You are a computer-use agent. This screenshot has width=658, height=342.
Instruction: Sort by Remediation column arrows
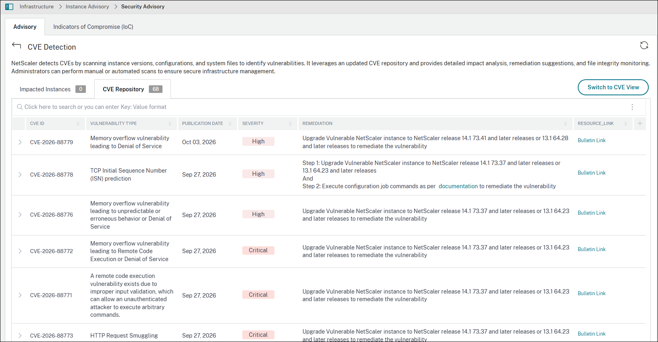(x=565, y=124)
